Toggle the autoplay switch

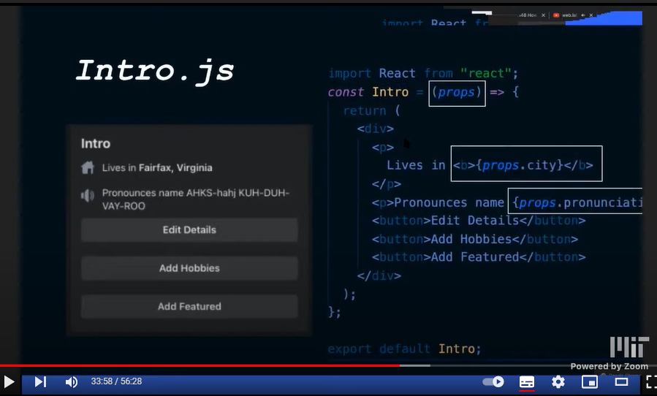coord(493,381)
